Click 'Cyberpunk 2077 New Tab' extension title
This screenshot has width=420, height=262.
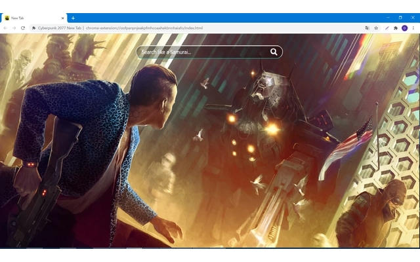coord(60,28)
